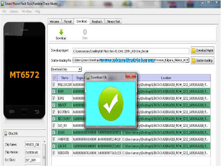Select the ANDROID name cell
Screen dimensions: 221x166
[65, 139]
